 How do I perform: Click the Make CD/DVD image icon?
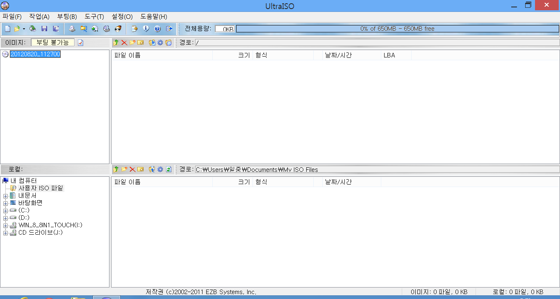72,29
